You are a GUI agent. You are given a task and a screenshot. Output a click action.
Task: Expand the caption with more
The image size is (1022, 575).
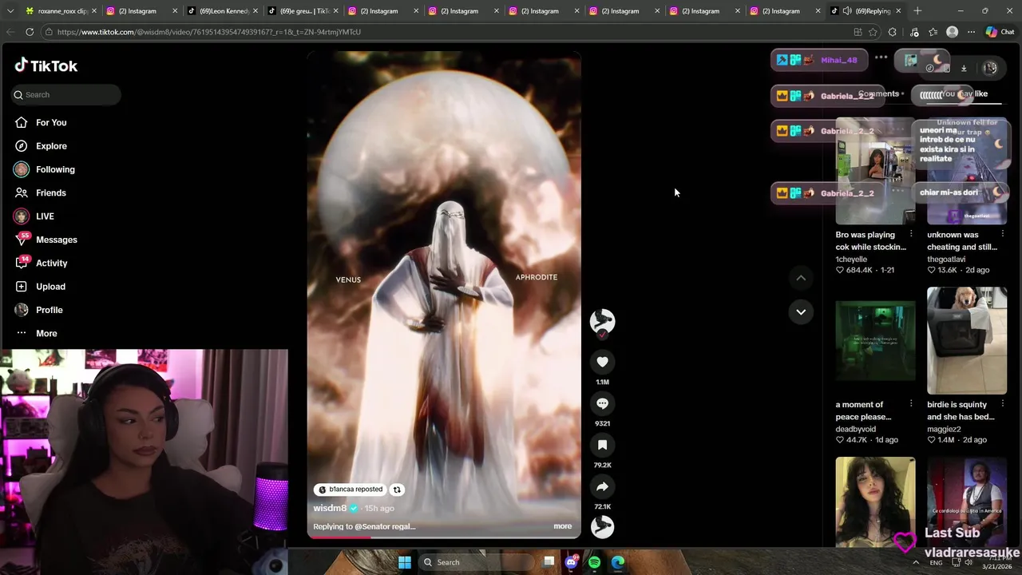[x=562, y=526]
